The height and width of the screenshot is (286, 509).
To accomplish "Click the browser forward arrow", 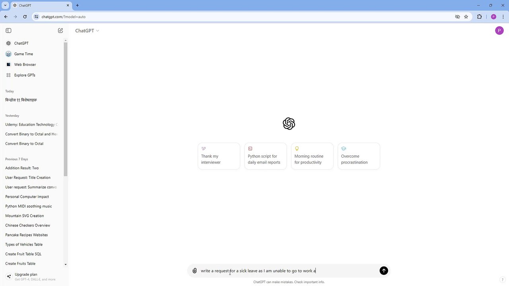I will coord(16,17).
